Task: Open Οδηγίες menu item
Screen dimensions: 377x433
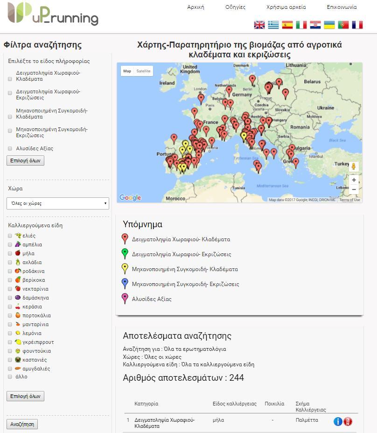Action: (x=235, y=7)
